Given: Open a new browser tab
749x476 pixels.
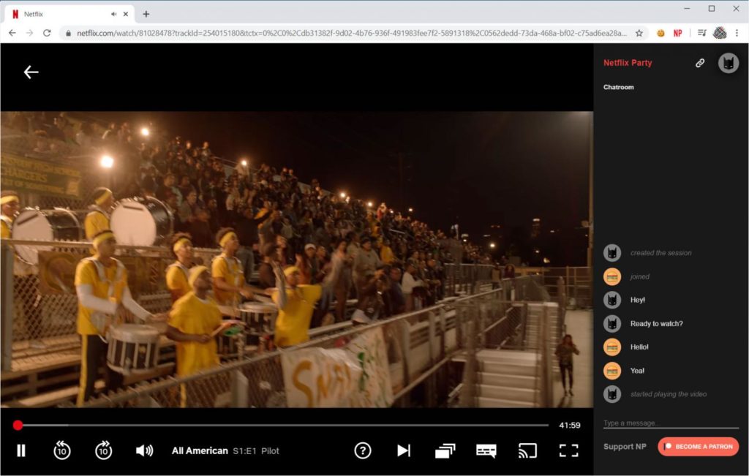Looking at the screenshot, I should [146, 15].
